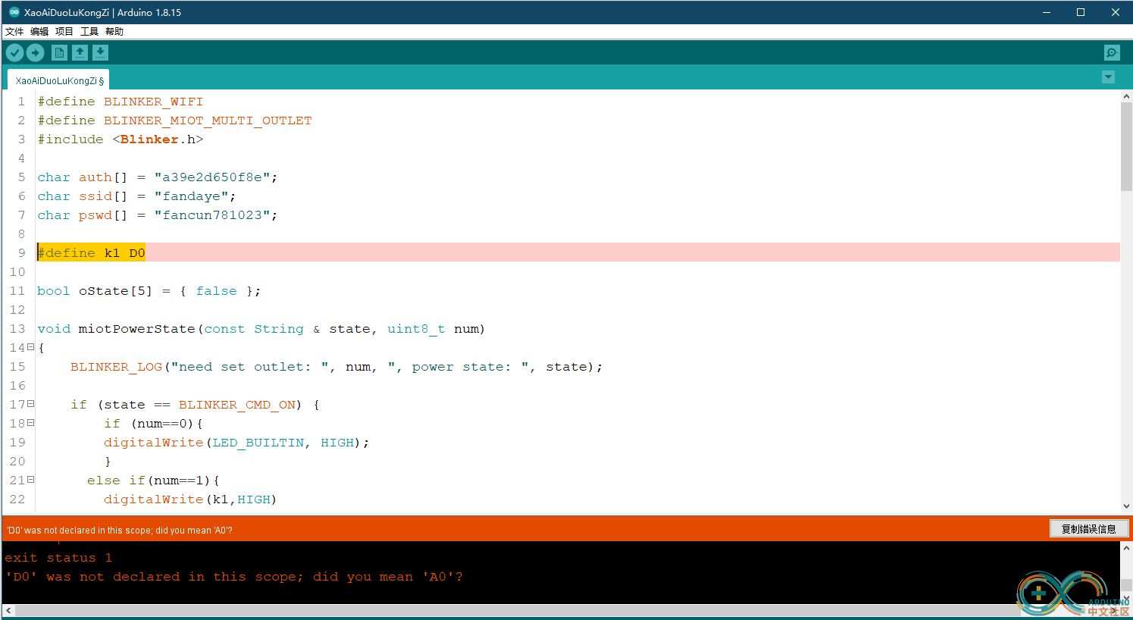Maximize the Arduino window

[x=1081, y=12]
